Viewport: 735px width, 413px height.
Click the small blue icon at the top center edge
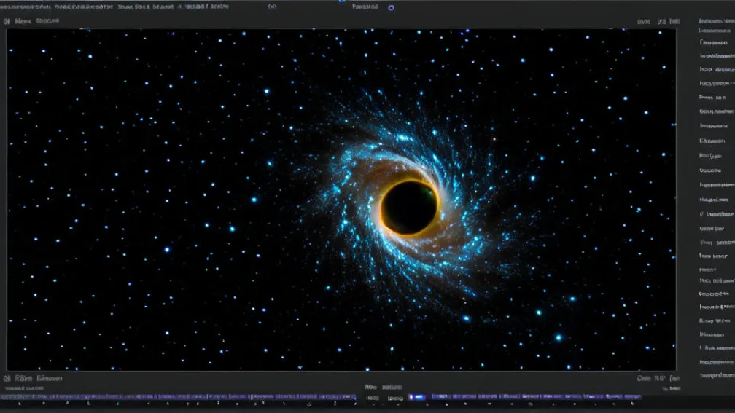pos(341,1)
